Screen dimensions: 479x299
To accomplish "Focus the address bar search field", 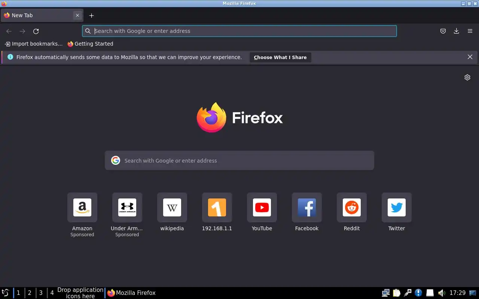I will (239, 31).
